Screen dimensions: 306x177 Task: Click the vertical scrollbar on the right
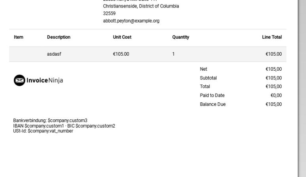302,88
